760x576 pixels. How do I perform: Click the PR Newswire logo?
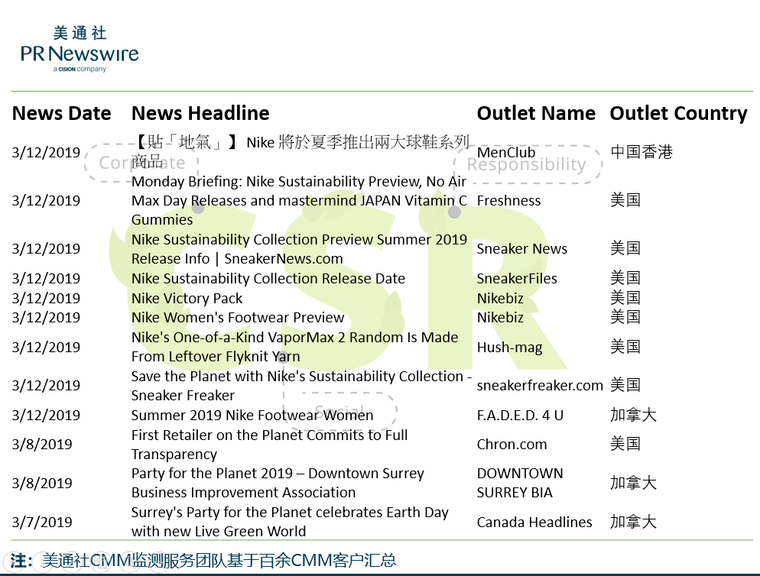coord(80,49)
